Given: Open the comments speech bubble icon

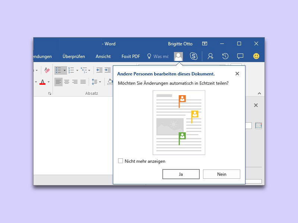Looking at the screenshot, I should click(x=240, y=56).
